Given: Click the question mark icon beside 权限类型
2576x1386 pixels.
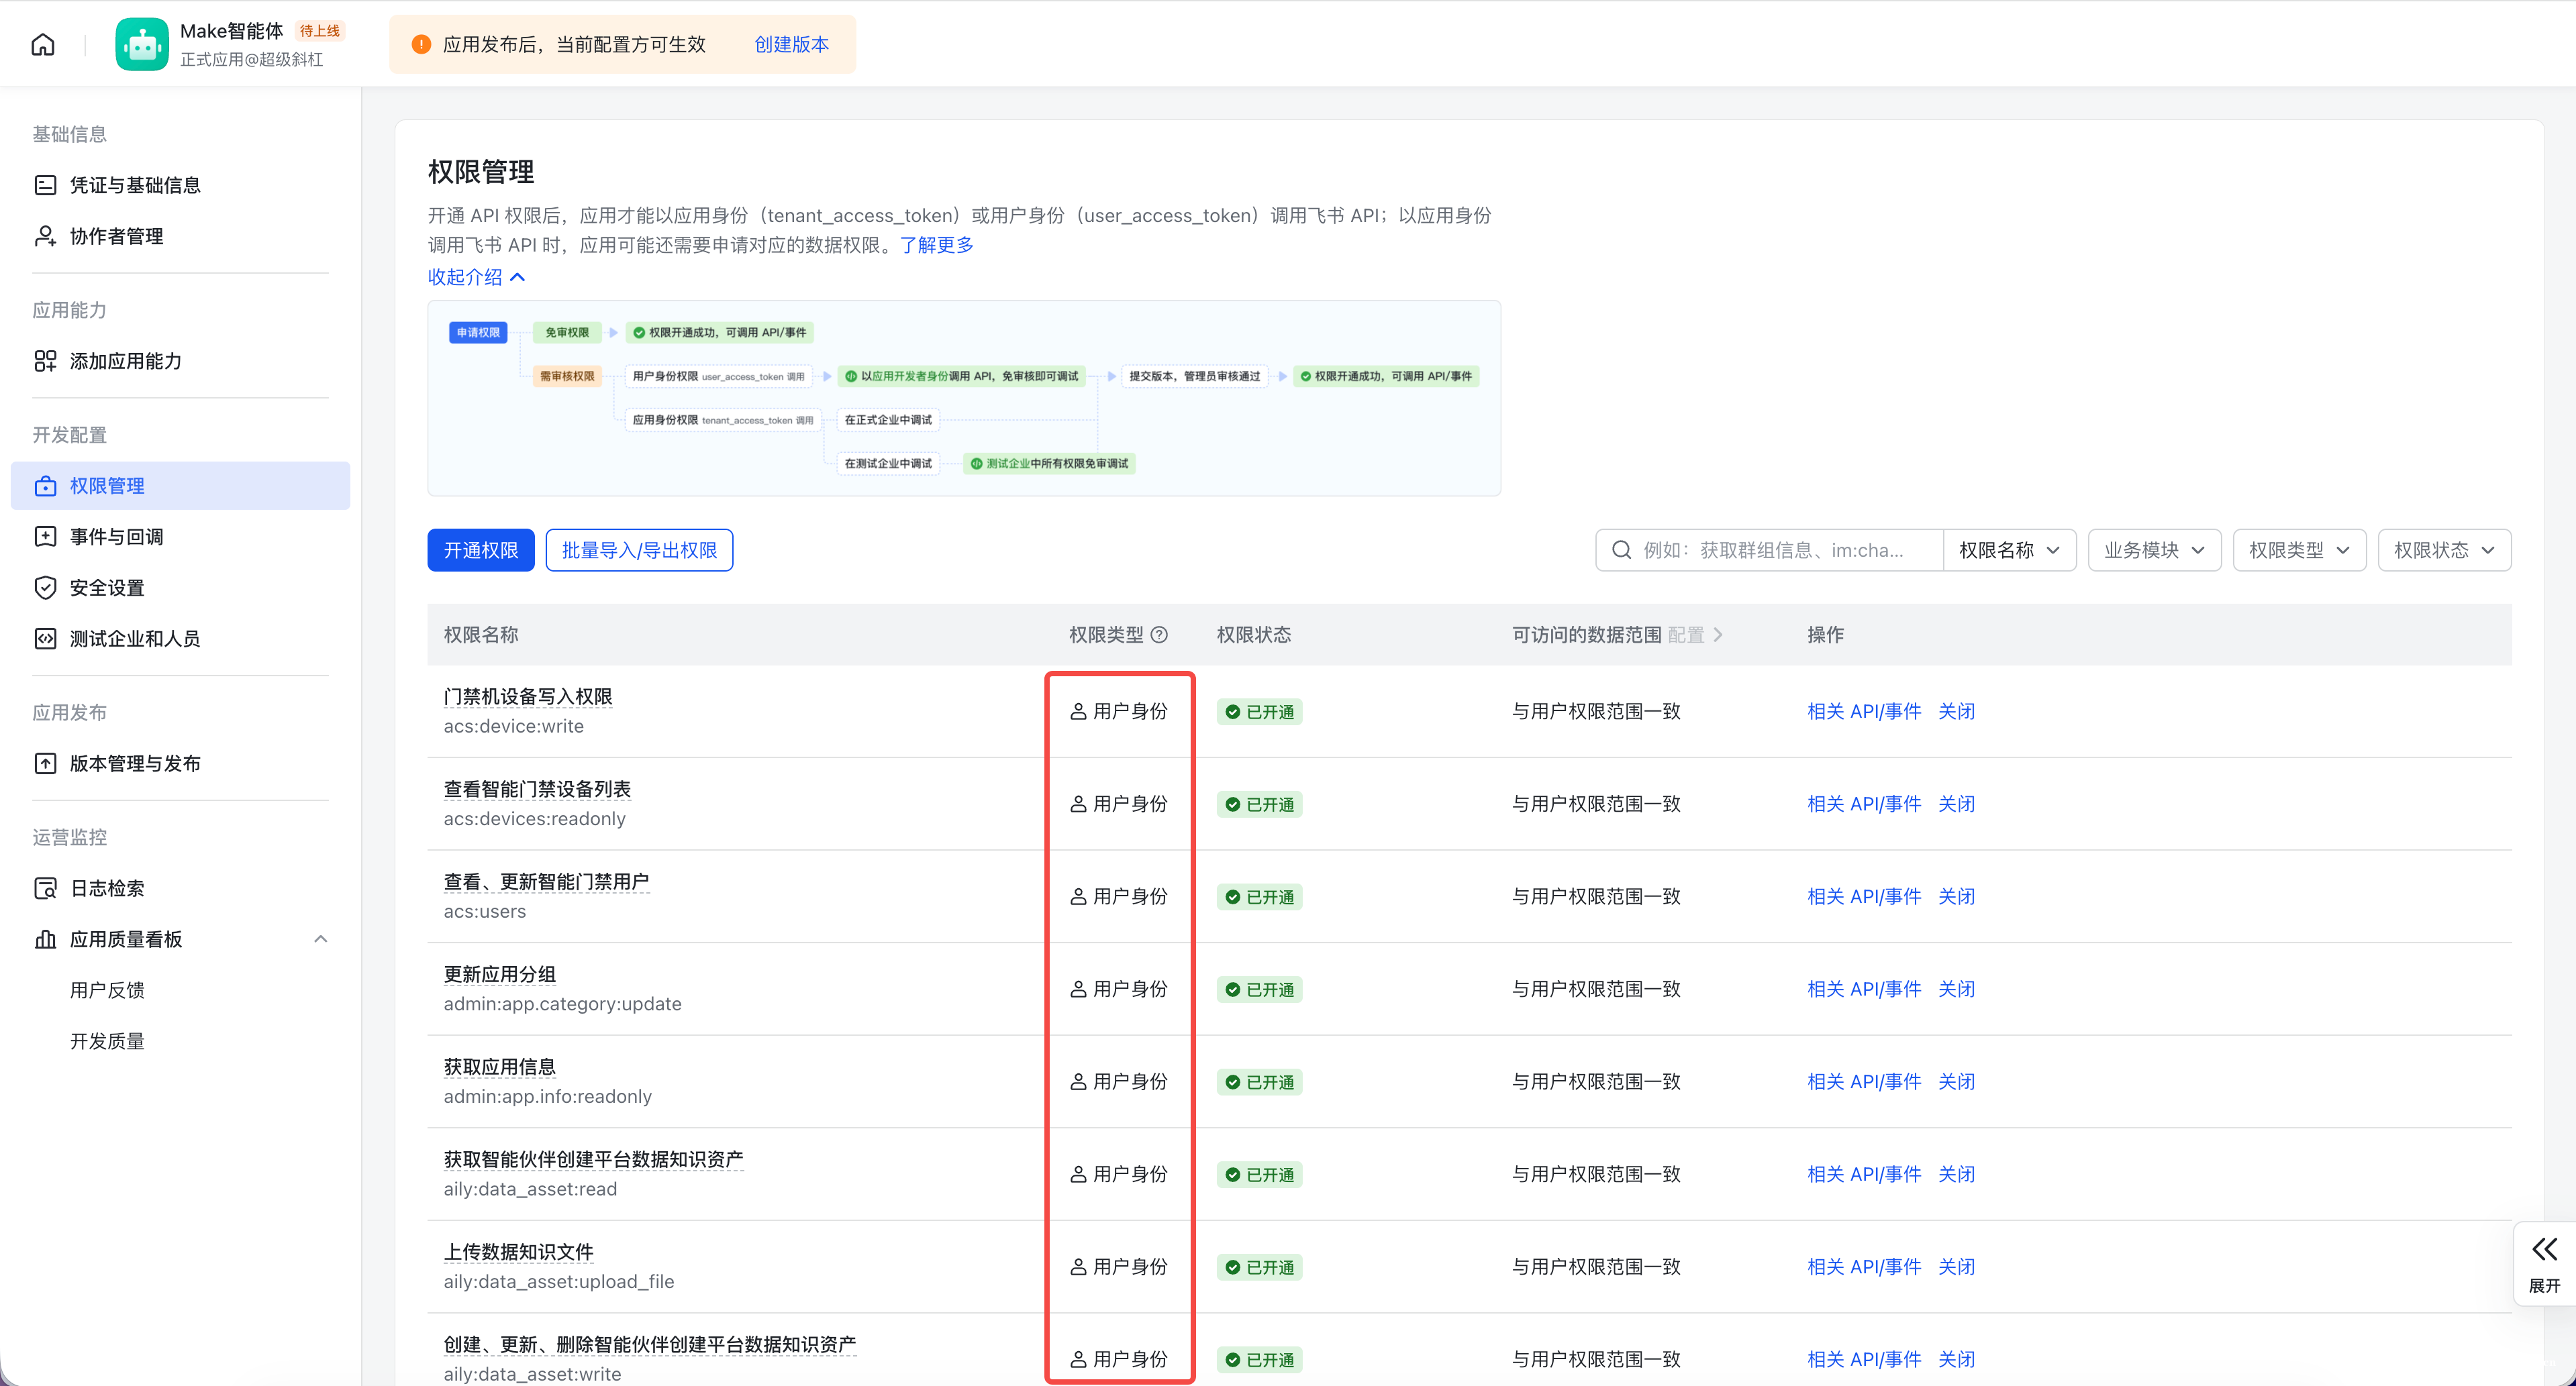Looking at the screenshot, I should click(x=1159, y=635).
